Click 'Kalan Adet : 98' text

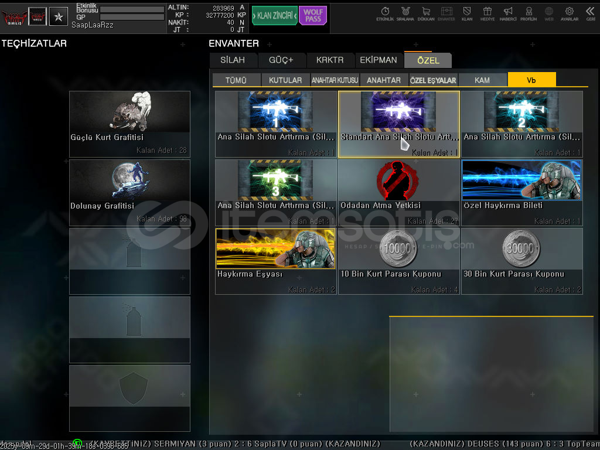[x=162, y=219]
